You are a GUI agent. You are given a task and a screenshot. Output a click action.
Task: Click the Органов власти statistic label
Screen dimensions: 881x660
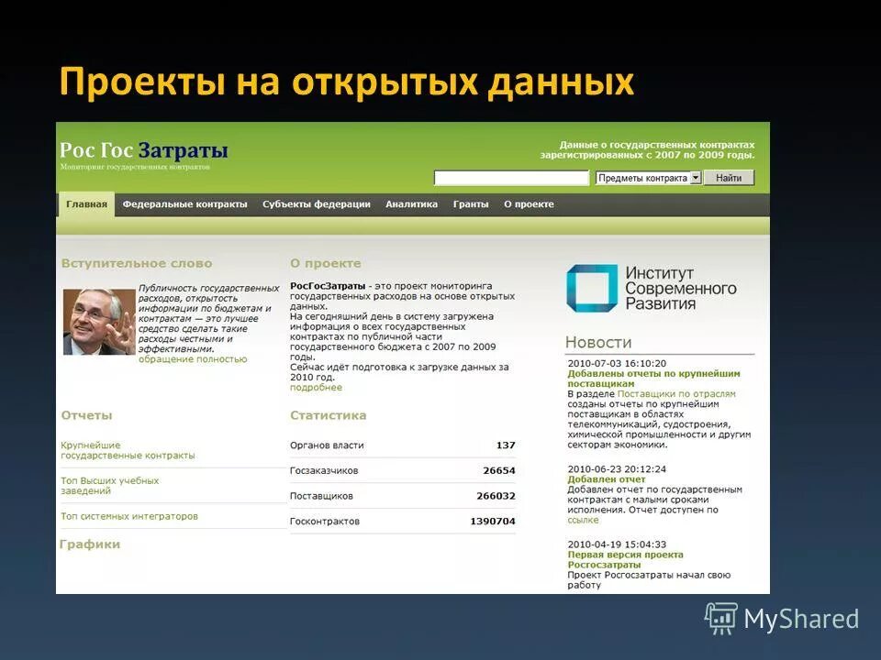click(327, 445)
